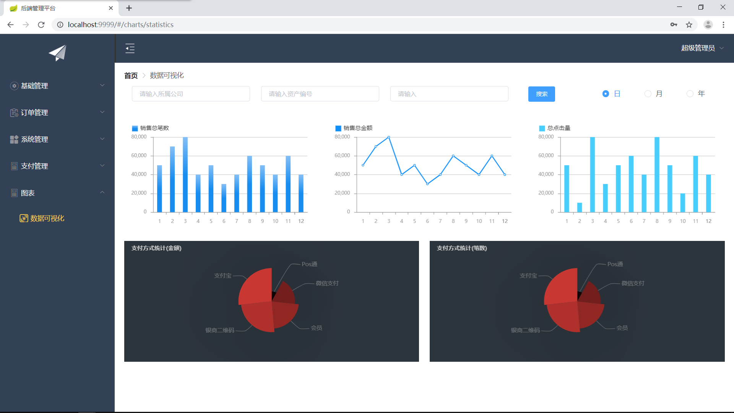Click the sidebar collapse hamburger icon
The width and height of the screenshot is (734, 413).
pos(130,48)
